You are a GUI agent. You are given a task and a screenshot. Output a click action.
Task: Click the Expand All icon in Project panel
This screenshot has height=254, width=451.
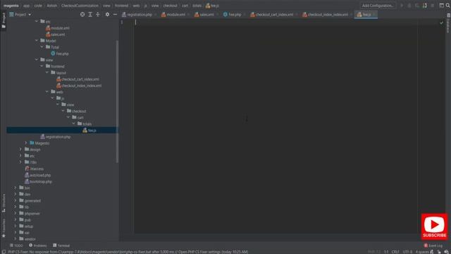pos(90,14)
